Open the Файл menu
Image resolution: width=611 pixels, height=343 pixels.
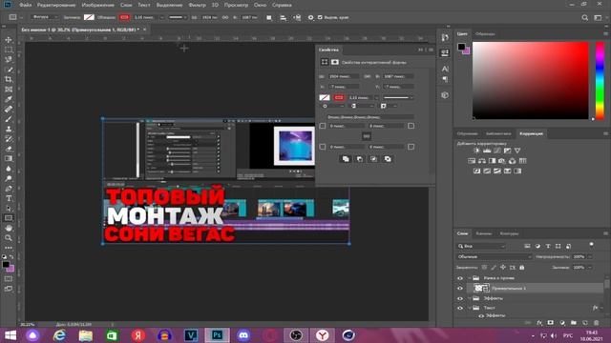tap(26, 5)
